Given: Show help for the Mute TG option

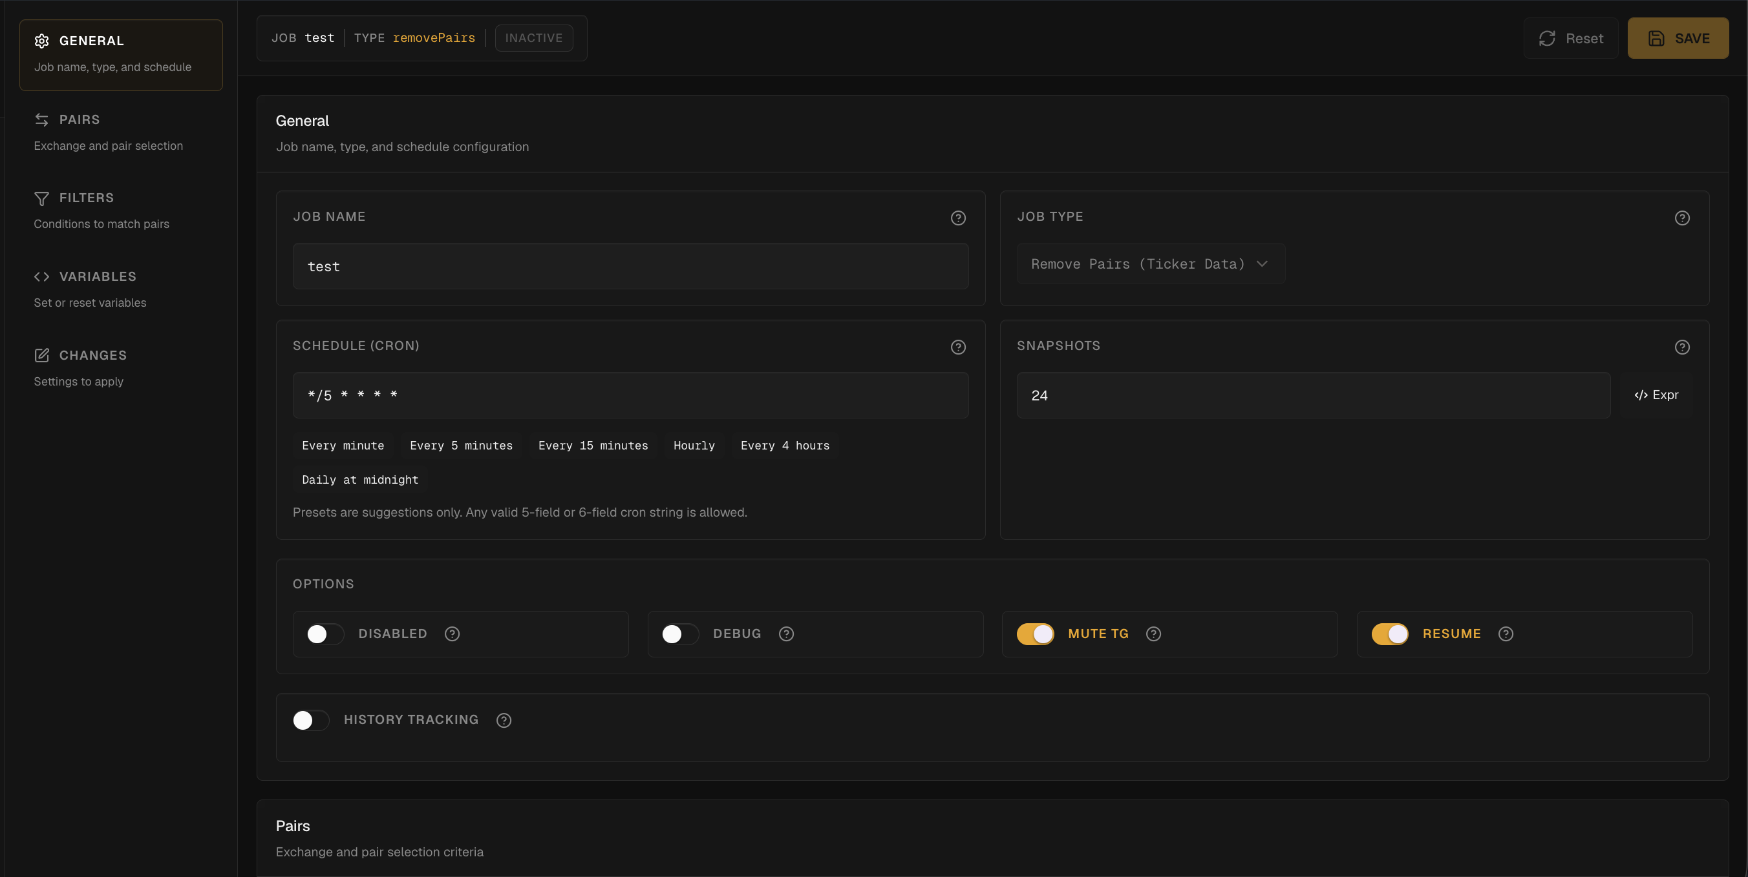Looking at the screenshot, I should tap(1153, 634).
